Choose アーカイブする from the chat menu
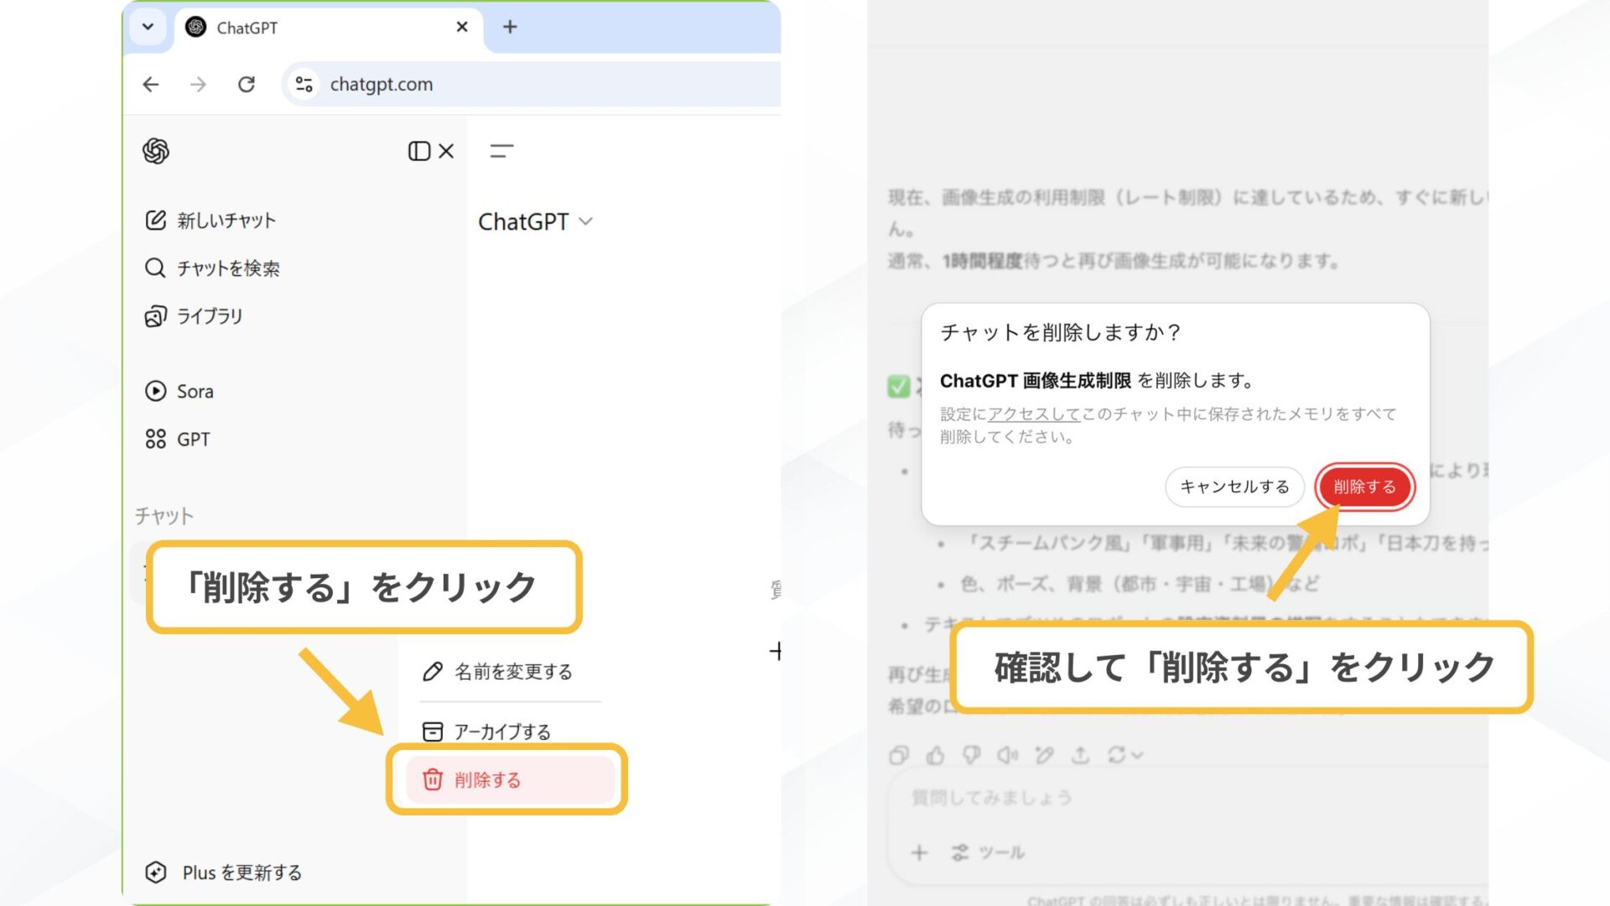1610x906 pixels. pyautogui.click(x=501, y=731)
